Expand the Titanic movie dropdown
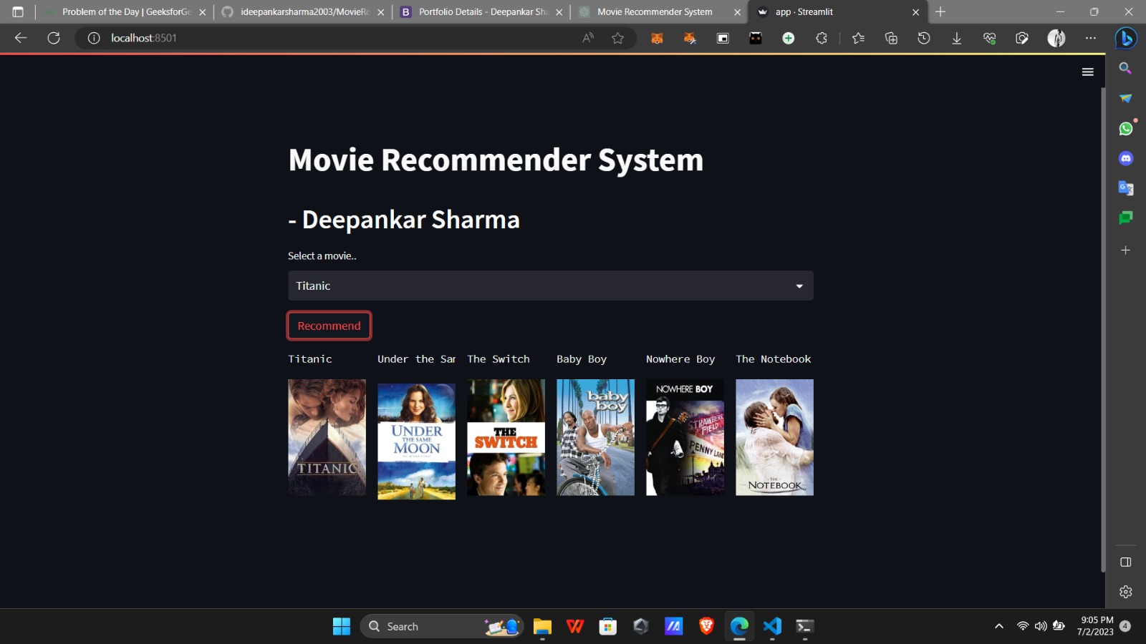 tap(550, 286)
